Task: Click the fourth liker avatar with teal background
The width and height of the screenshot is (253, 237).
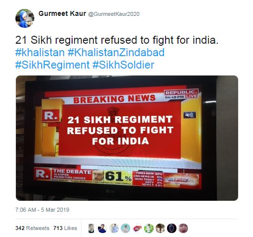Action: 125,228
